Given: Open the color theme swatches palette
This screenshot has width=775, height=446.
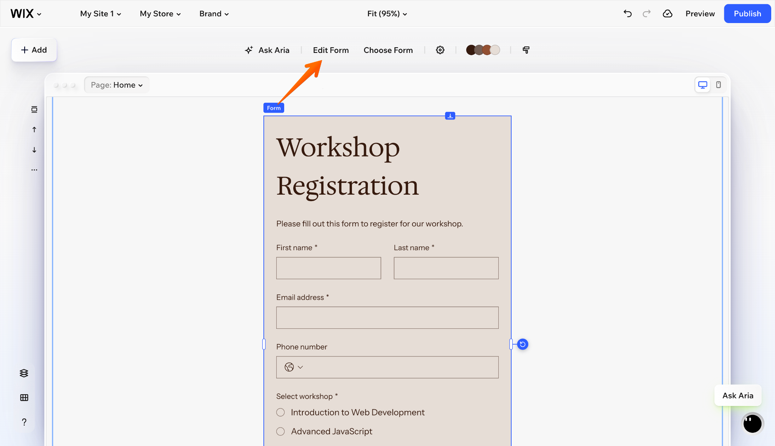Looking at the screenshot, I should tap(483, 50).
